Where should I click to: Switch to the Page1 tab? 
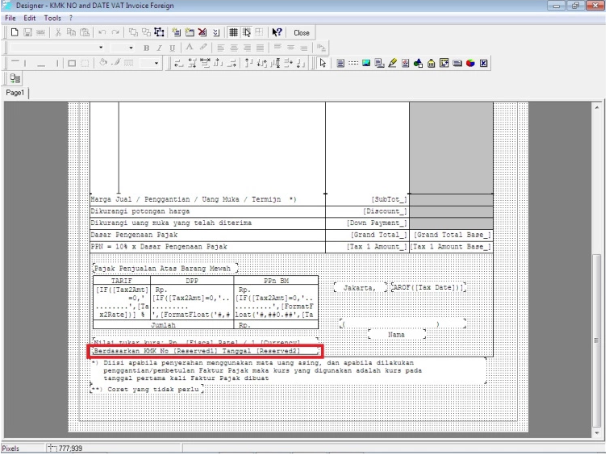(x=15, y=93)
